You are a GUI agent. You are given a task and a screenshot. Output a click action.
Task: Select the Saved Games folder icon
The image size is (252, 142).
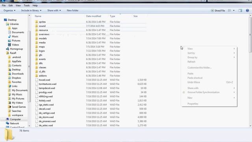pyautogui.click(x=9, y=107)
